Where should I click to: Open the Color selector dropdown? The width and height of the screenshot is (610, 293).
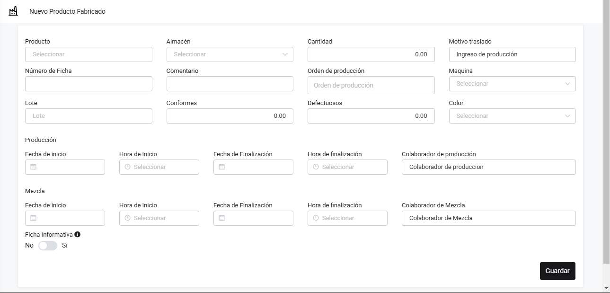(x=512, y=116)
